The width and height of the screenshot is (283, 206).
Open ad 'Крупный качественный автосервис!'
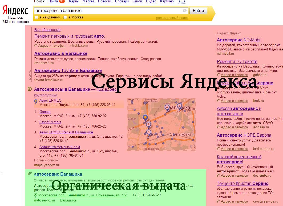pyautogui.click(x=239, y=159)
